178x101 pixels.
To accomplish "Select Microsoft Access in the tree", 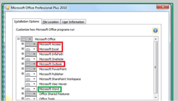I will (x=50, y=44).
